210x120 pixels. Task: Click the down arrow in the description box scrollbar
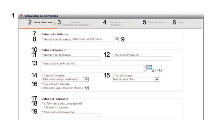point(144,70)
